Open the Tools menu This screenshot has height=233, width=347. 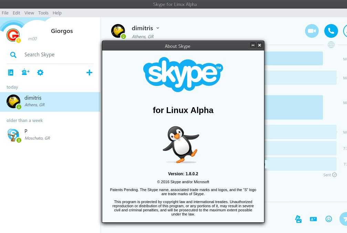point(43,13)
